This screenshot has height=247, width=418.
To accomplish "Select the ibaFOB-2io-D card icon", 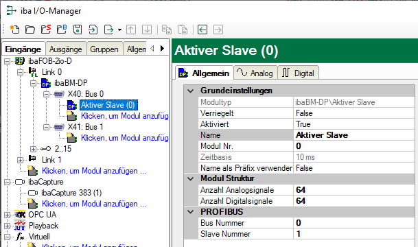I will coord(20,61).
